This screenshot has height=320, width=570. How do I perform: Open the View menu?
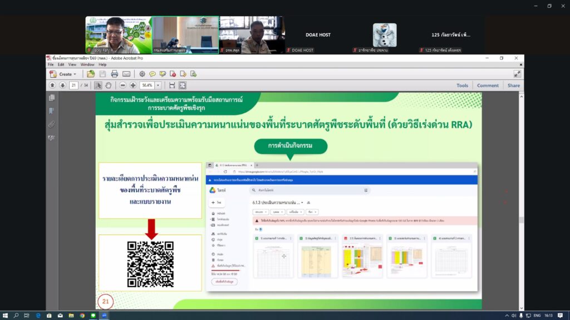tap(71, 64)
